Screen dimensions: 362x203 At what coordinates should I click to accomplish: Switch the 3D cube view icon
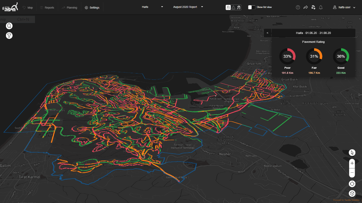pyautogui.click(x=352, y=193)
